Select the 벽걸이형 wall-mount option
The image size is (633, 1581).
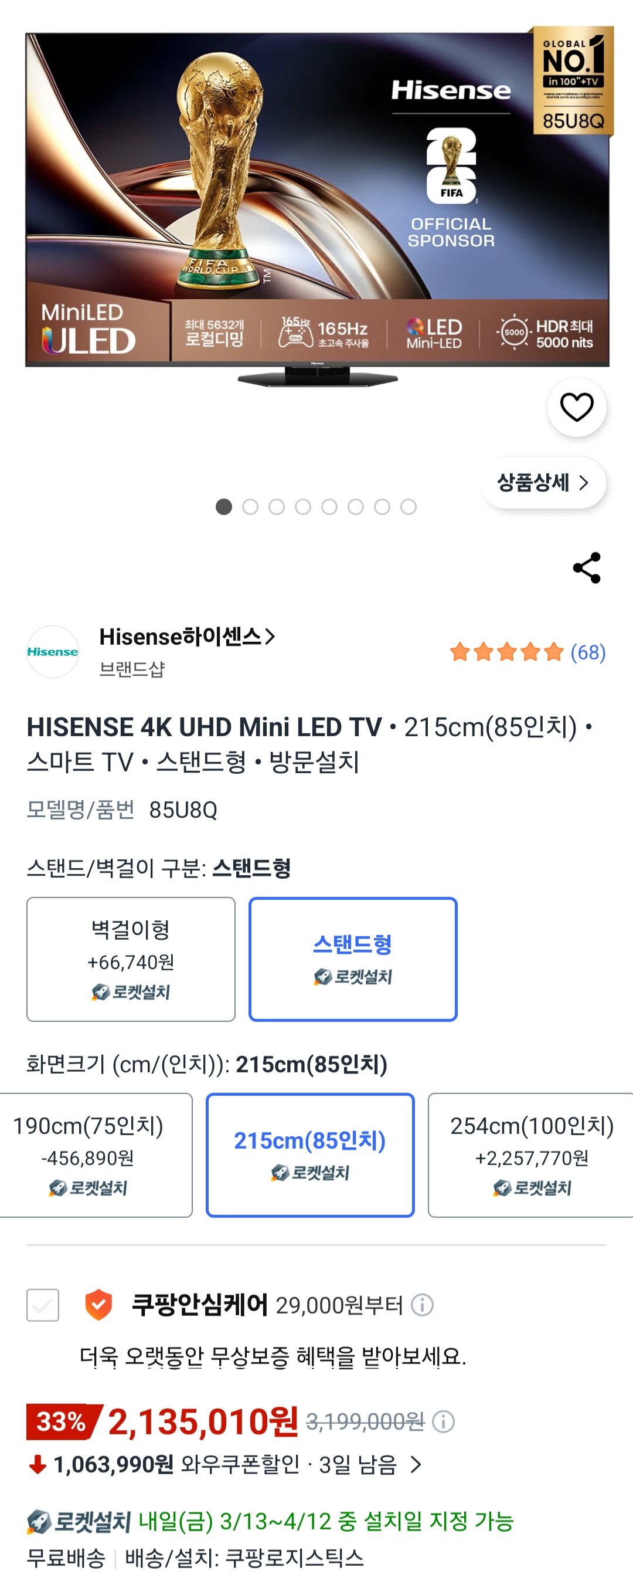[131, 959]
